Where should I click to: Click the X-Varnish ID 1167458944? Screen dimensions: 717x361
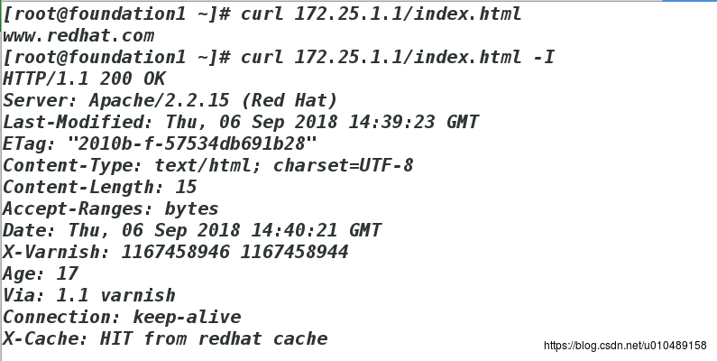(x=294, y=252)
